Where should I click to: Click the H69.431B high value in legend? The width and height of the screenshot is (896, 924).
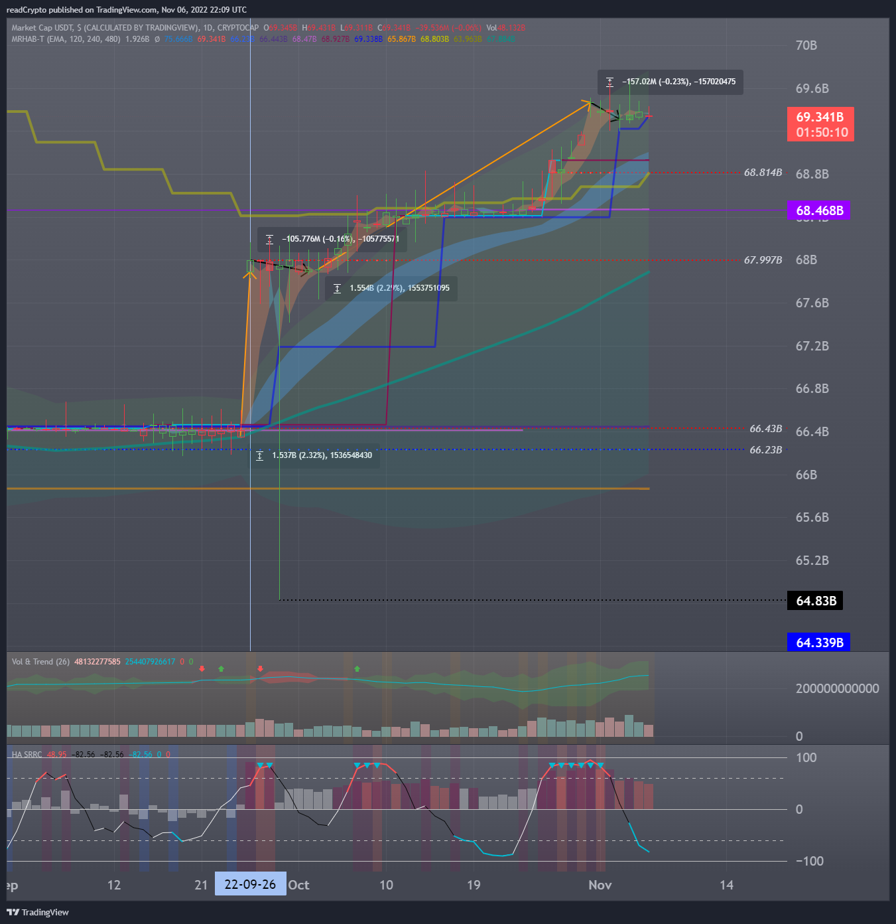tap(319, 28)
